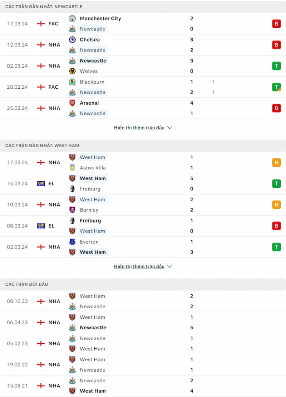Viewport: 286px width, 397px height.
Task: Click the Europa League flag icon on 15.03.24
Action: point(41,183)
